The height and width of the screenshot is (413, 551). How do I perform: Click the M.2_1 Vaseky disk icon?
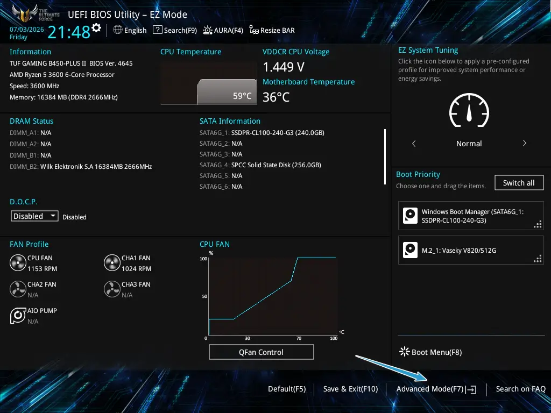[x=410, y=250]
